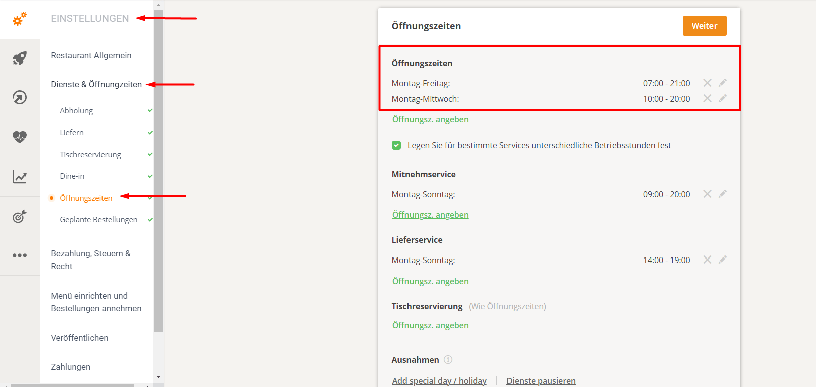Select the heart pulse icon in sidebar
816x387 pixels.
pyautogui.click(x=20, y=137)
